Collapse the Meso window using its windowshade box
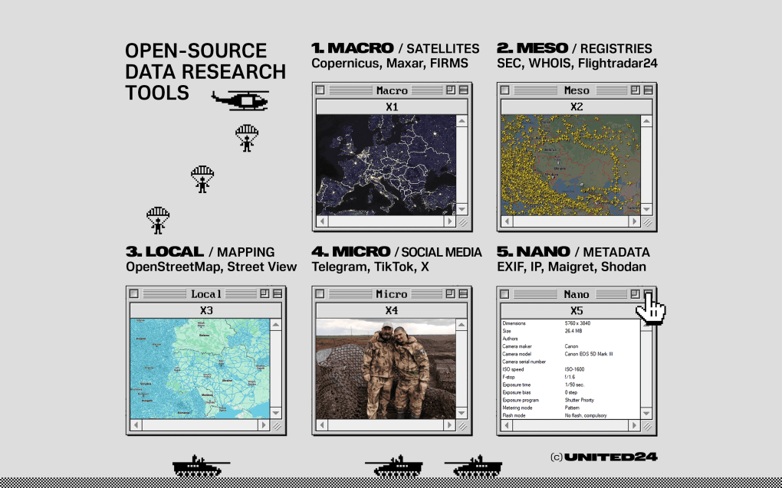Image resolution: width=782 pixels, height=488 pixels. (x=648, y=90)
